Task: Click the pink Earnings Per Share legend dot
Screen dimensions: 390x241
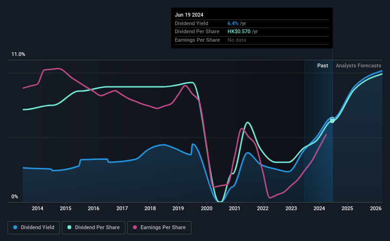Action: (135, 227)
